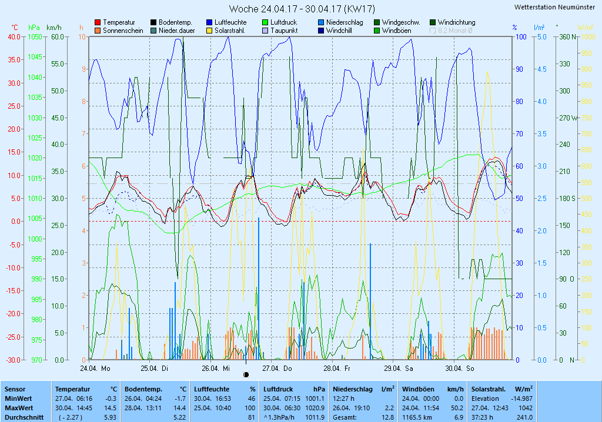602x422 pixels.
Task: Click the average temperature value 5.93
Action: pos(110,417)
